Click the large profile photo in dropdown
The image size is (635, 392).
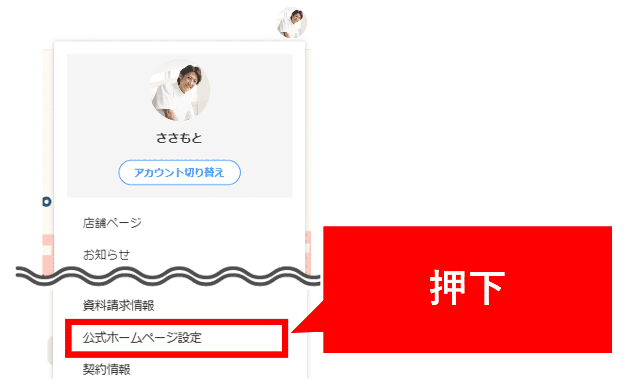180,90
